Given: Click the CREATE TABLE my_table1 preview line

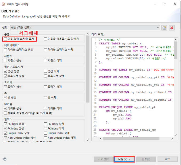Looking at the screenshot, I should tap(120, 43).
